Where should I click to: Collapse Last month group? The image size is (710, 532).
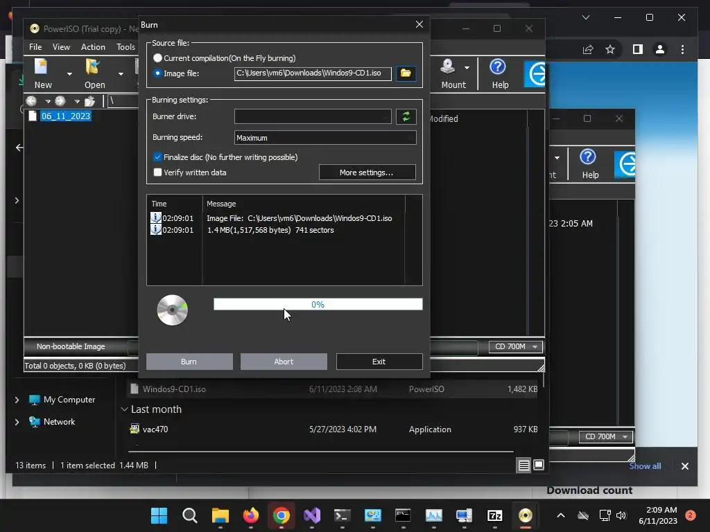(x=125, y=409)
